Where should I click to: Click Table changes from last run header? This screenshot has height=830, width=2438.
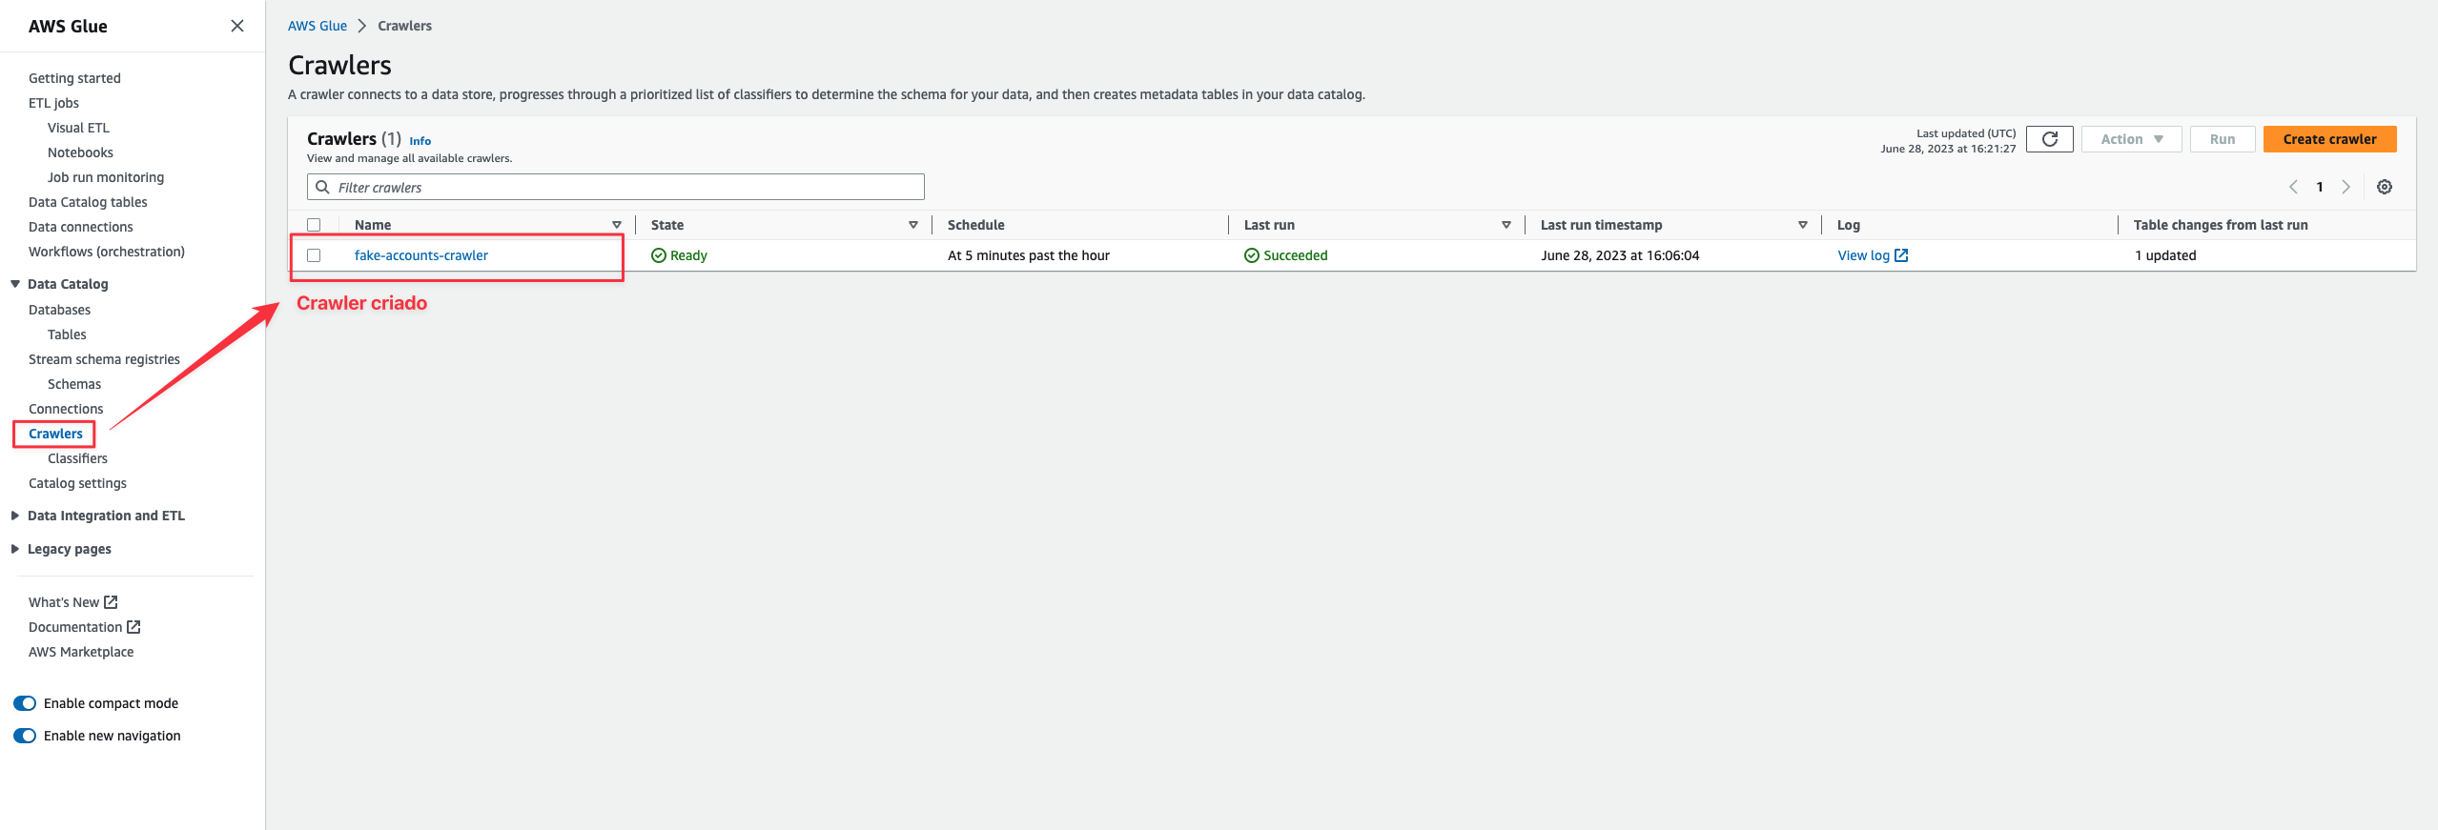pyautogui.click(x=2220, y=225)
